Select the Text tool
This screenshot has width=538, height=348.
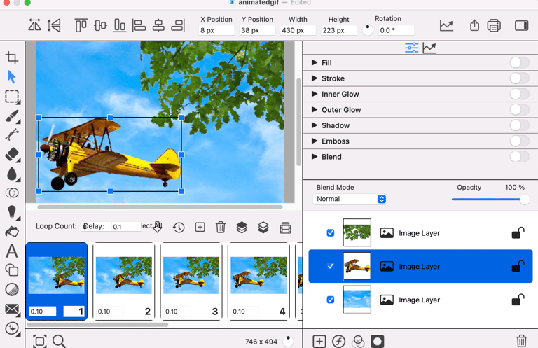coord(12,251)
